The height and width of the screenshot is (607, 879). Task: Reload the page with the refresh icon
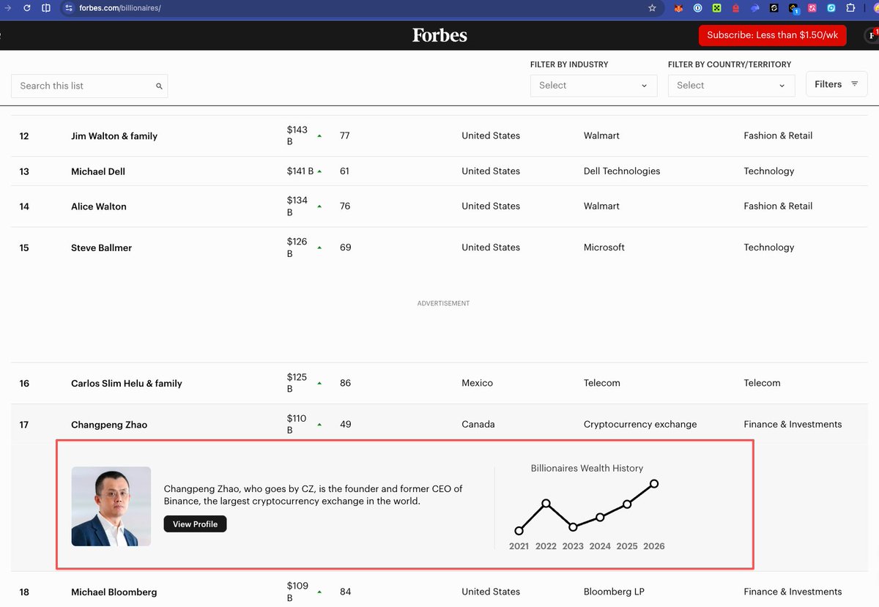point(27,8)
